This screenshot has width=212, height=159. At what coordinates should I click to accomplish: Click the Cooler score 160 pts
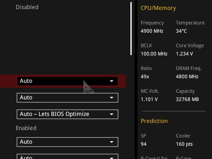coord(184,144)
